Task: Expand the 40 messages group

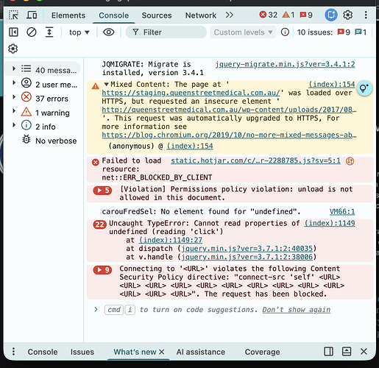Action: tap(14, 69)
